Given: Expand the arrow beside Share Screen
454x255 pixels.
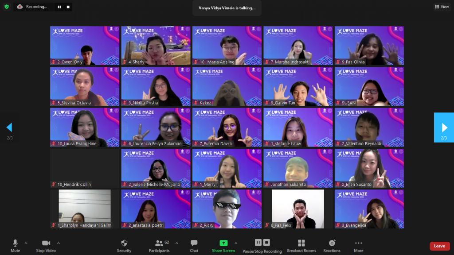Looking at the screenshot, I should click(236, 243).
